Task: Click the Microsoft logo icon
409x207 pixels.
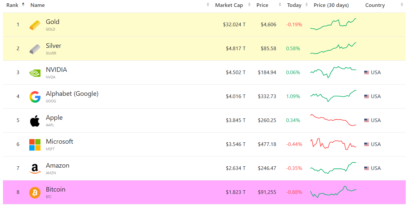Action: click(x=35, y=145)
